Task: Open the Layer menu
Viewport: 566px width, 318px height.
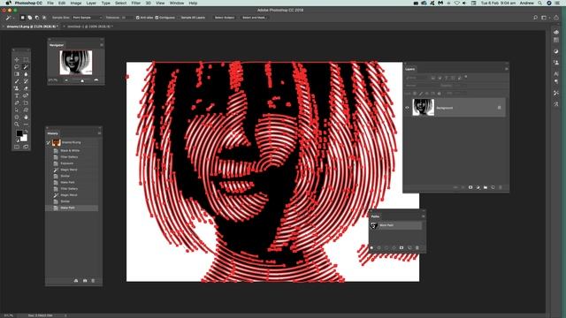Action: [91, 3]
